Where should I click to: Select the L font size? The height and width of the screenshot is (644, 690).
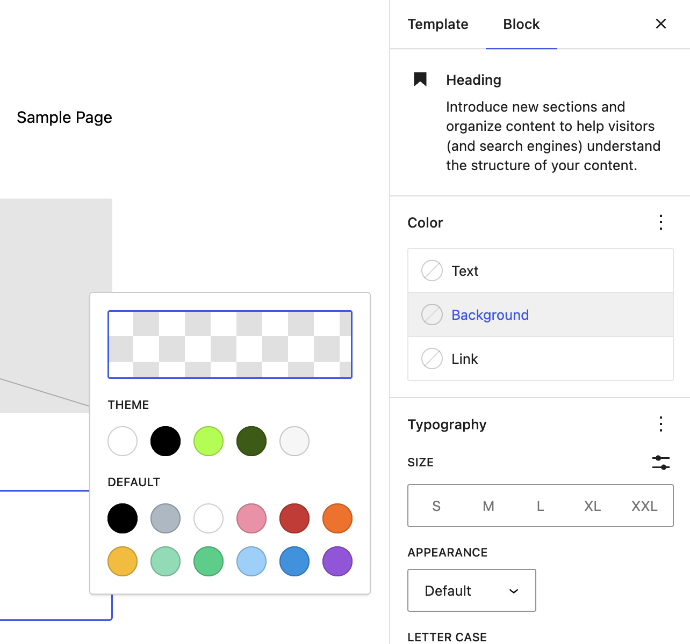(x=540, y=506)
